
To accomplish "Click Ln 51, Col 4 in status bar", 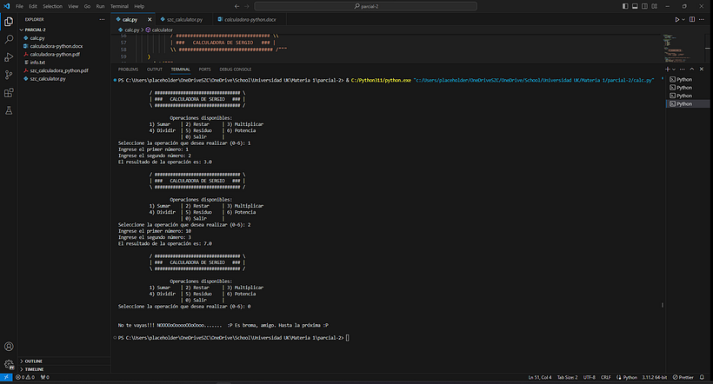I will (x=540, y=377).
